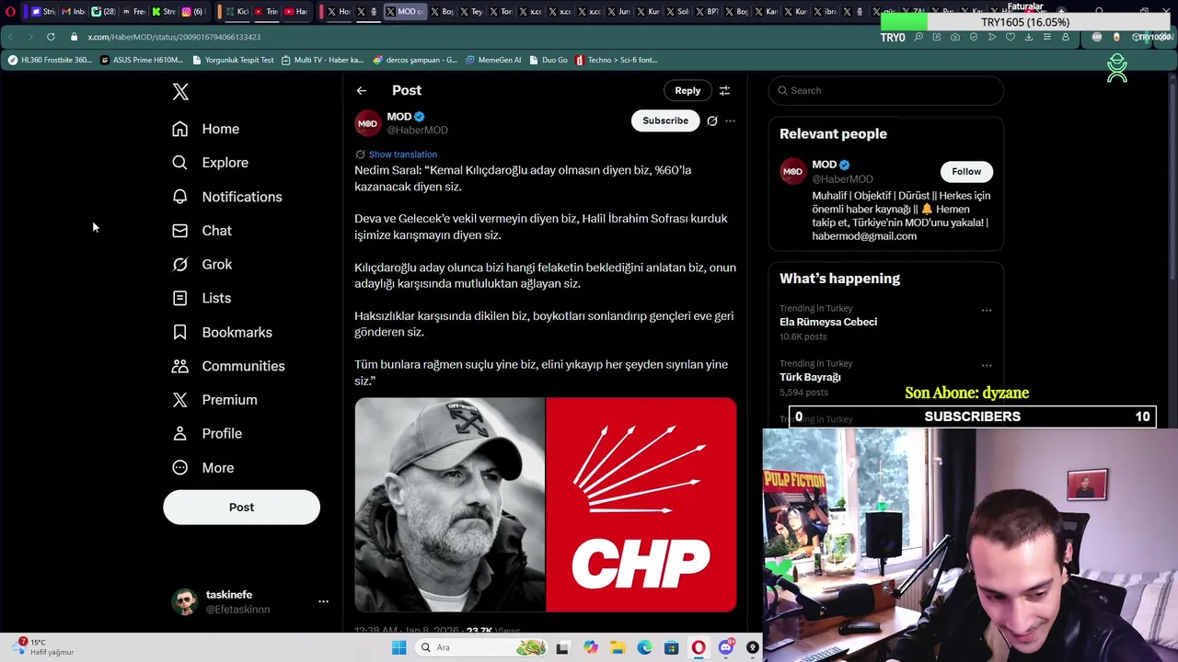Open Windows Start menu
This screenshot has height=662, width=1178.
(399, 647)
